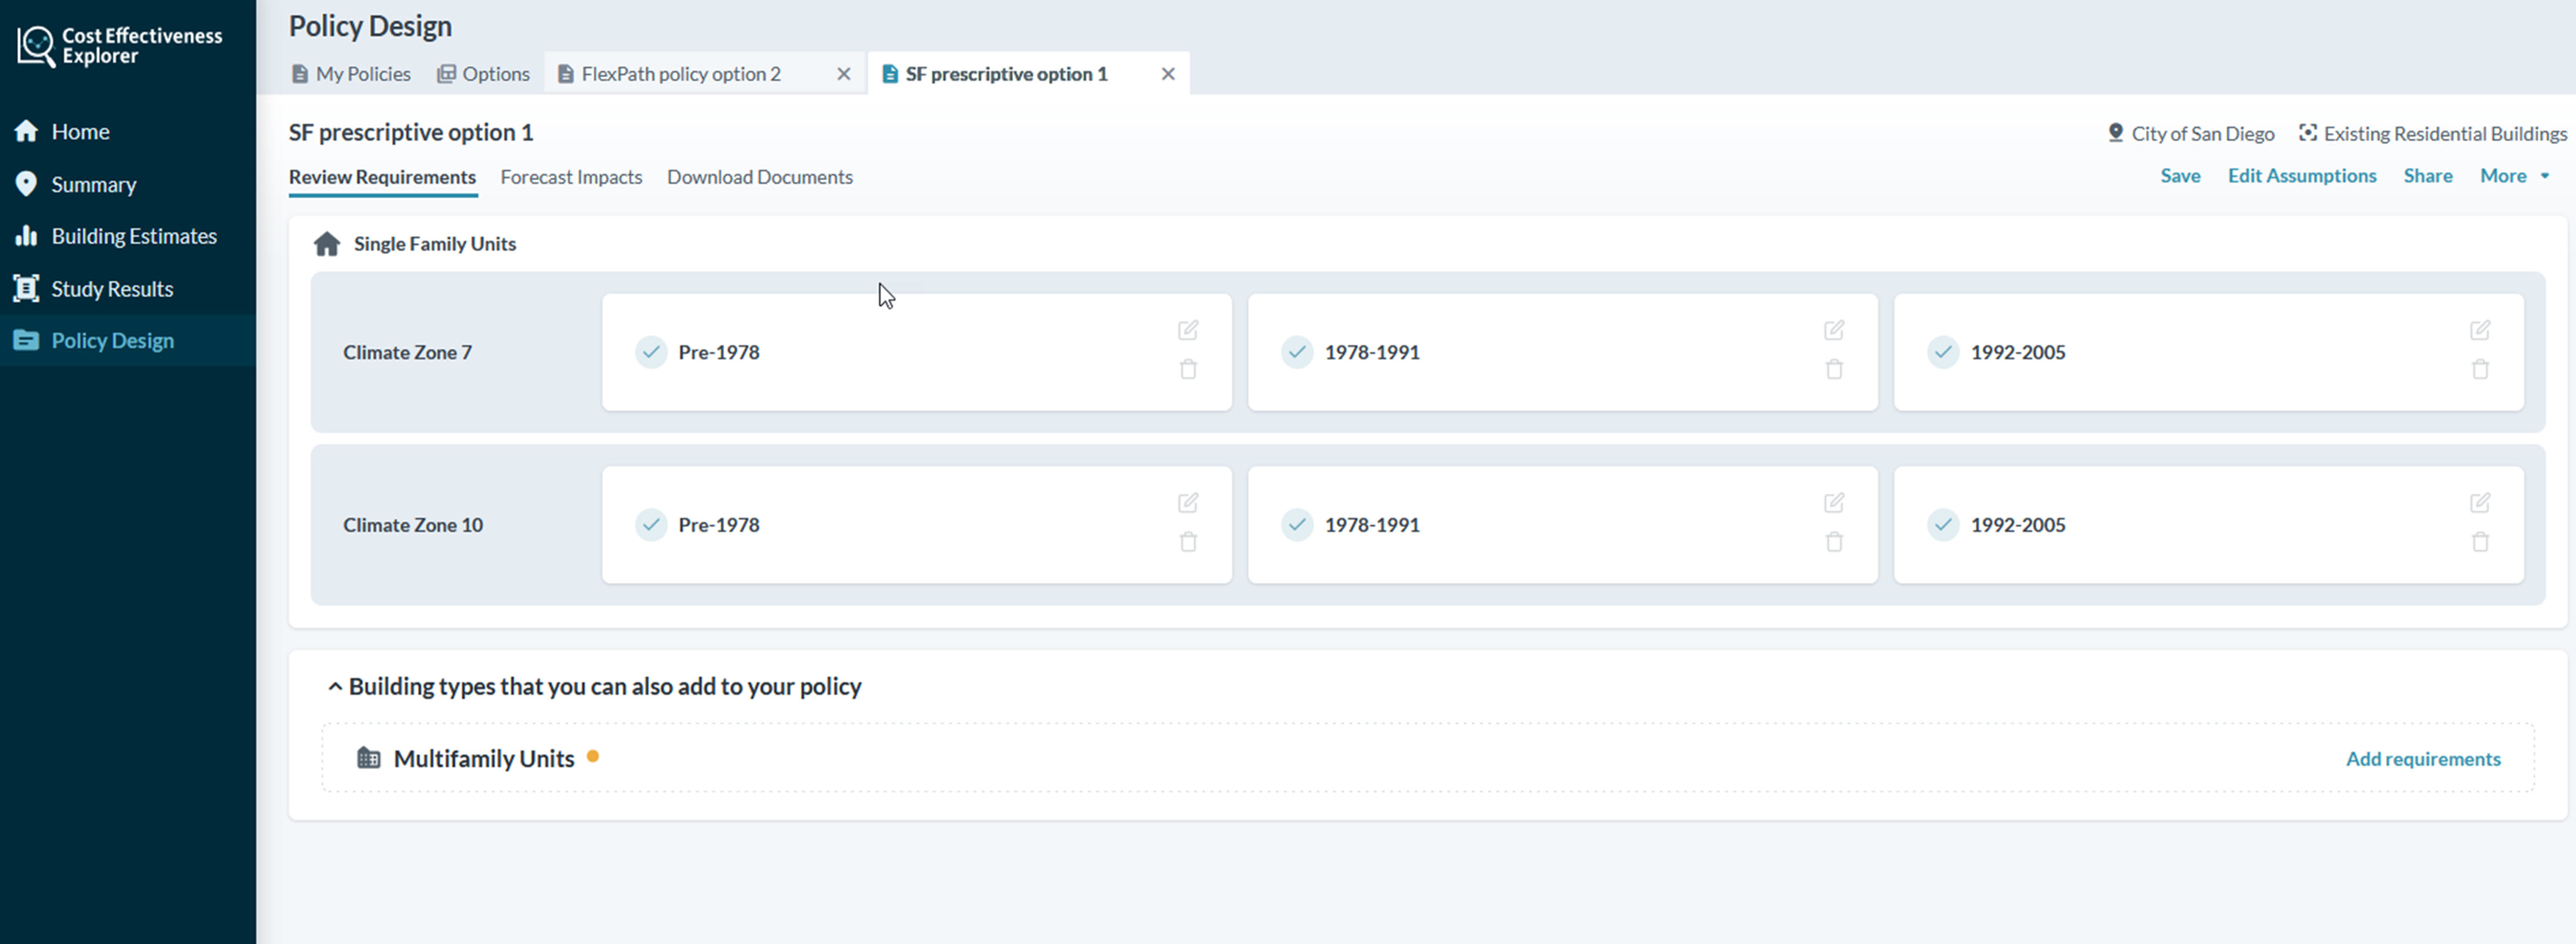Collapse the building types section
This screenshot has width=2576, height=944.
coord(334,686)
